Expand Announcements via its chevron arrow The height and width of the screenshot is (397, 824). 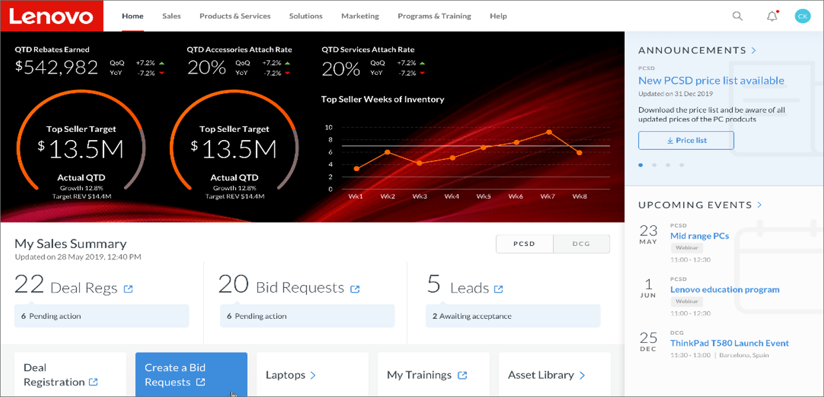[754, 50]
